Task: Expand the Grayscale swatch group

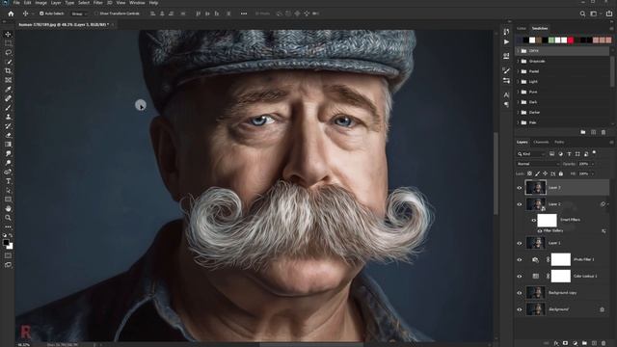Action: tap(519, 61)
